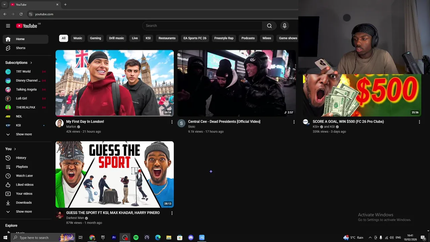Select the Freestyle Rap filter chip
Screen dimensions: 430x242
[x=224, y=38]
